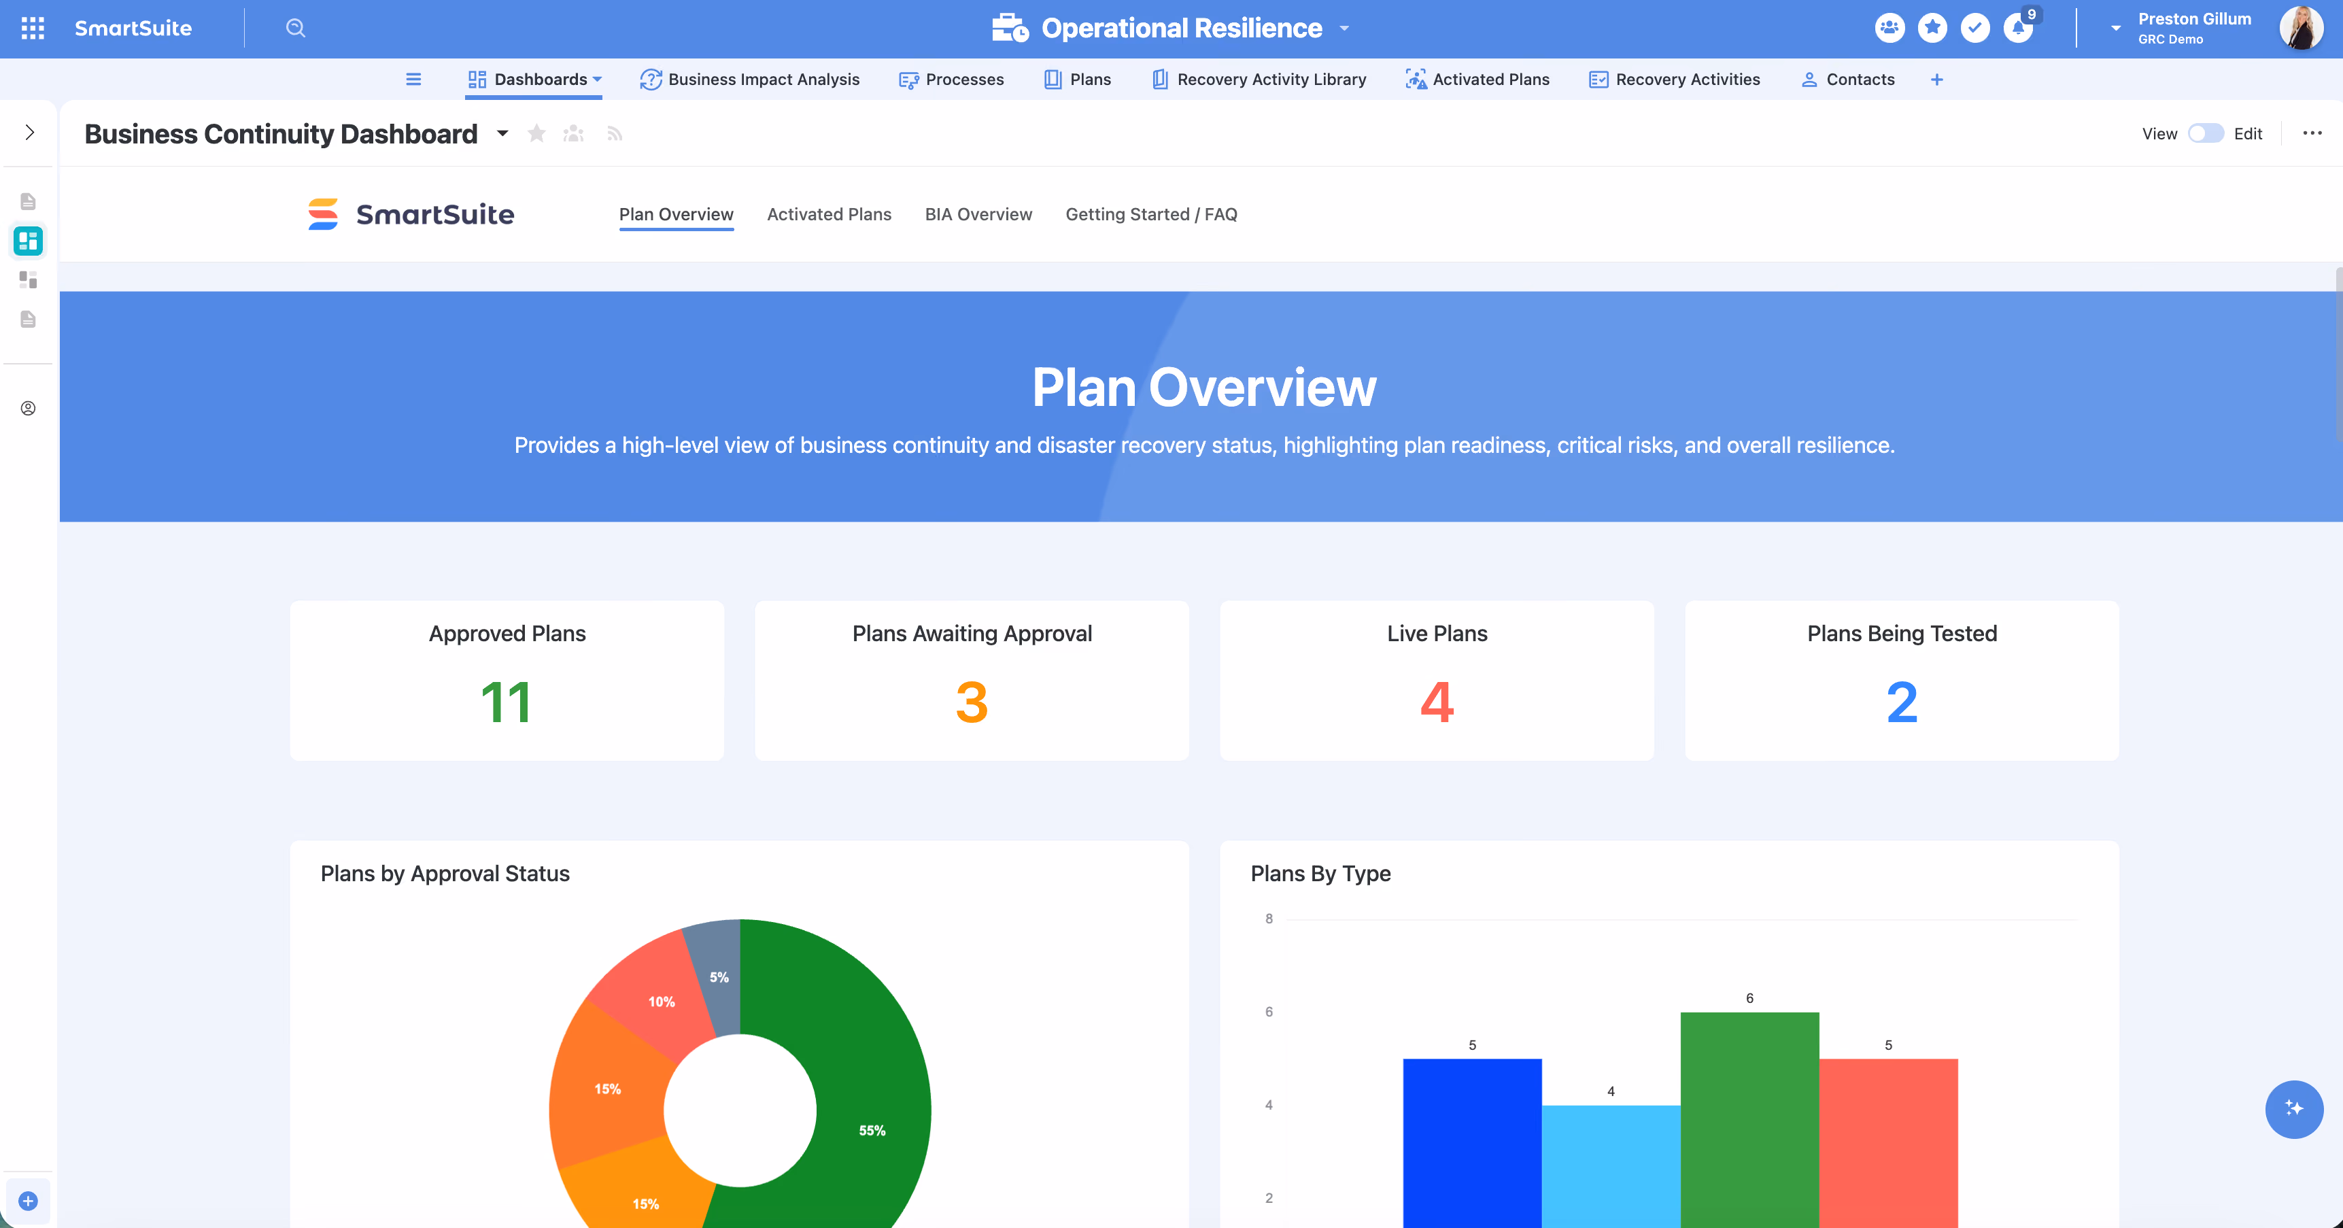Image resolution: width=2343 pixels, height=1228 pixels.
Task: Open the Business Continuity Dashboard title dropdown
Action: point(502,134)
